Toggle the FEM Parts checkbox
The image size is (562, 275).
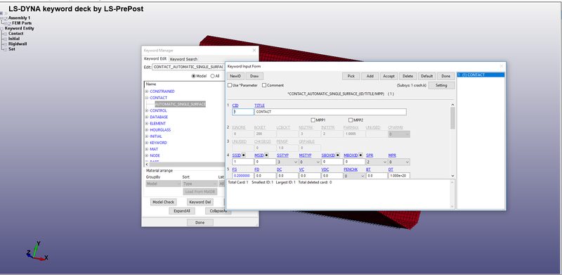[x=10, y=23]
